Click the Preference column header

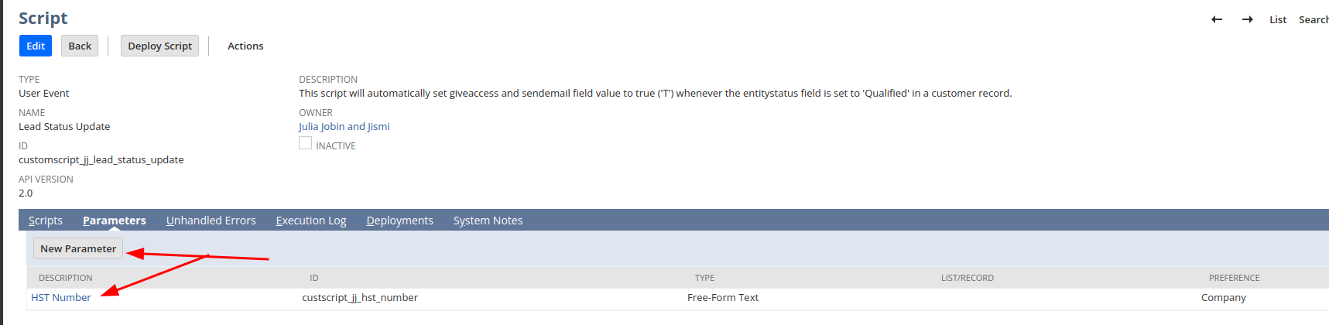(x=1234, y=278)
